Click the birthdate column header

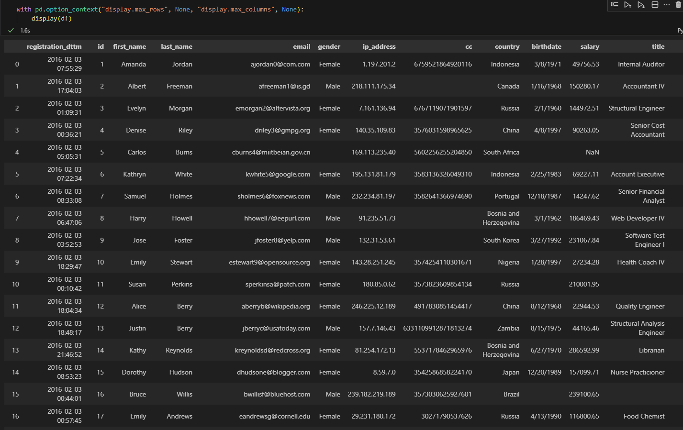click(547, 46)
